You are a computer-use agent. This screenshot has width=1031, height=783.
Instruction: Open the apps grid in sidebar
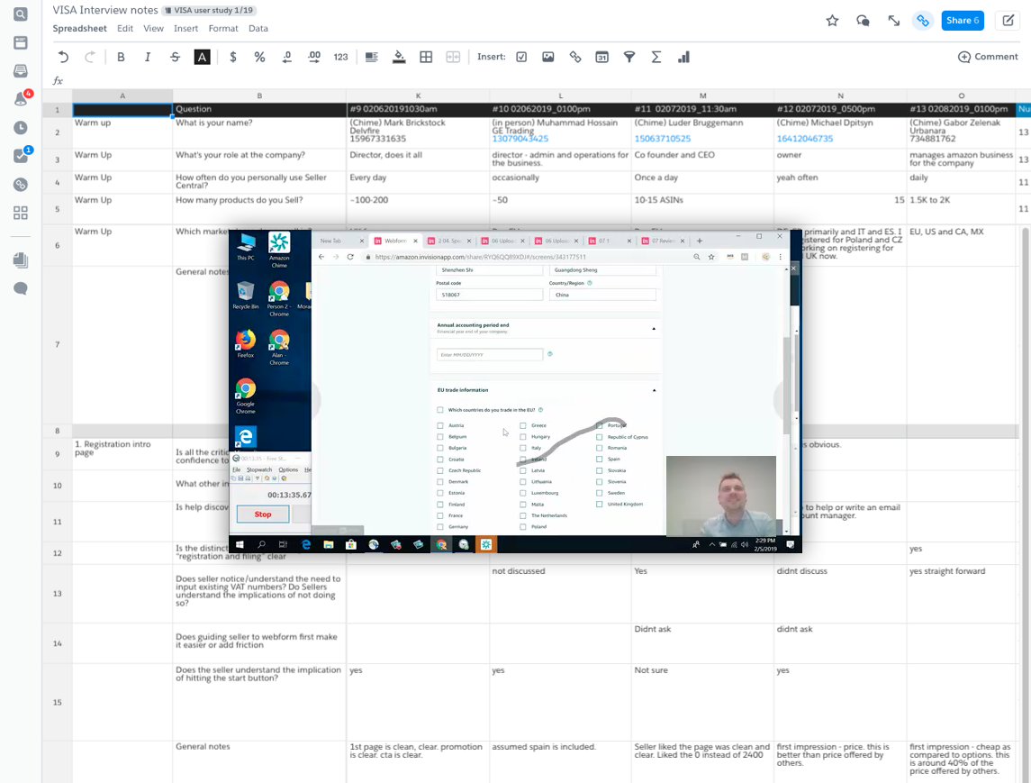pos(21,213)
